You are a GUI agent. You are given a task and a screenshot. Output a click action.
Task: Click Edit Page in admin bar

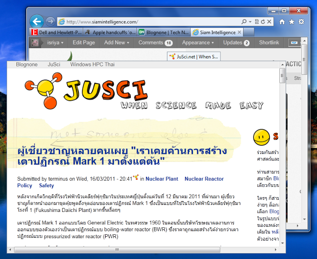[x=84, y=43]
